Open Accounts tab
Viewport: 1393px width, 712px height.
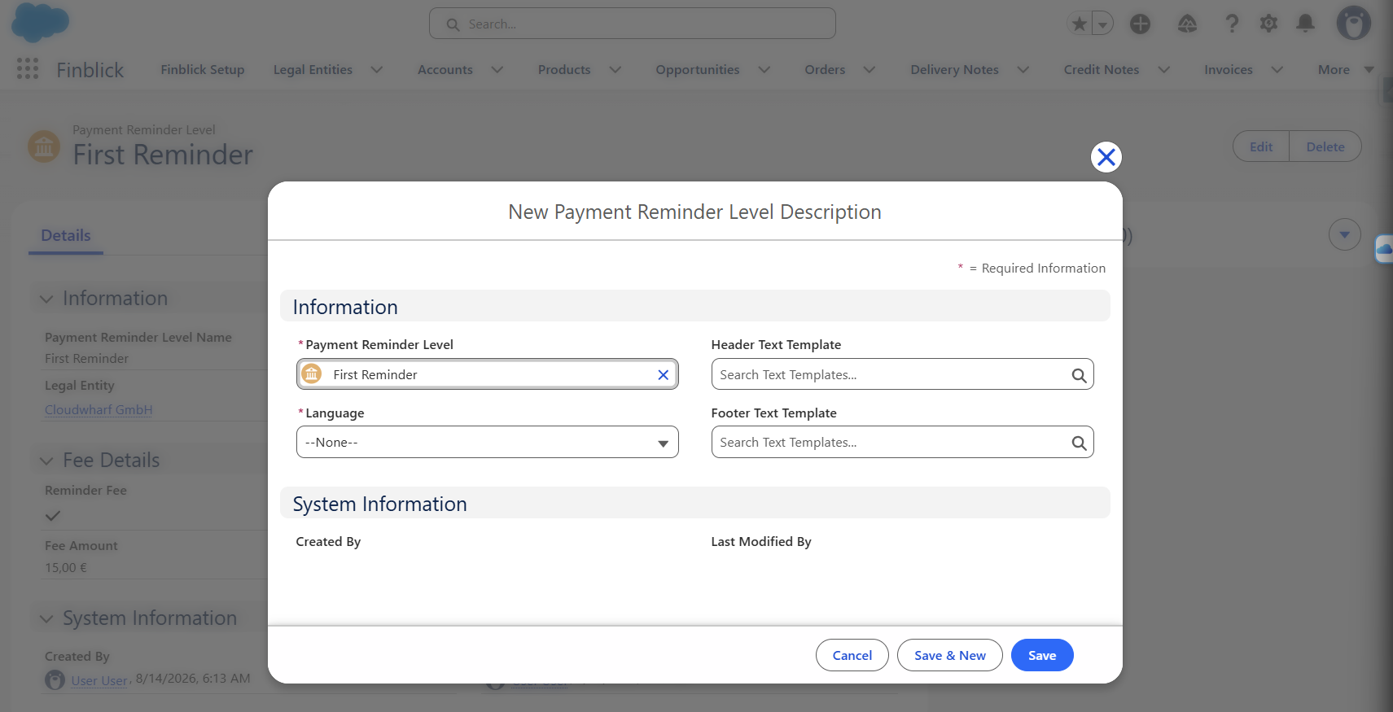[445, 70]
